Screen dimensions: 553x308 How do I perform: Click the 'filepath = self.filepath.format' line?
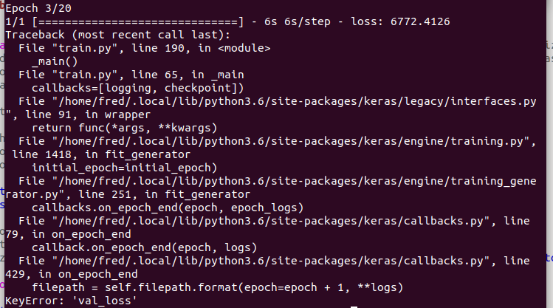pos(218,287)
